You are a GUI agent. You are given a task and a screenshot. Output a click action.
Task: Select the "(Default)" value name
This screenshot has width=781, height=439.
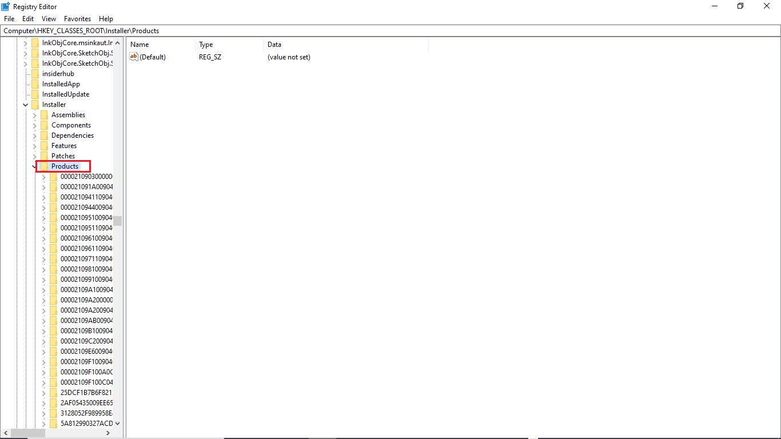153,57
